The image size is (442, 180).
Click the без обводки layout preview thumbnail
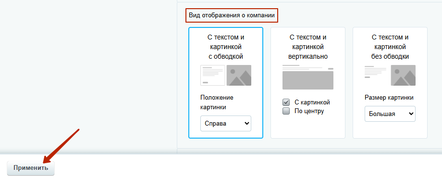(390, 75)
